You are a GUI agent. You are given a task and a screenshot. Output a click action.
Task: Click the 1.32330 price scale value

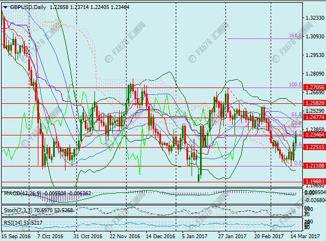coord(315,18)
